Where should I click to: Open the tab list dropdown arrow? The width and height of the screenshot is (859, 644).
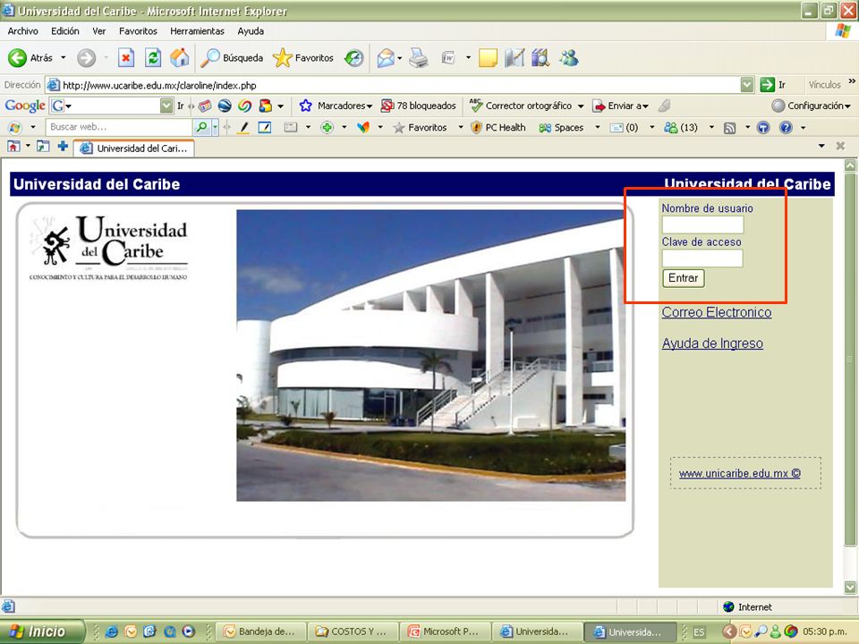click(821, 146)
